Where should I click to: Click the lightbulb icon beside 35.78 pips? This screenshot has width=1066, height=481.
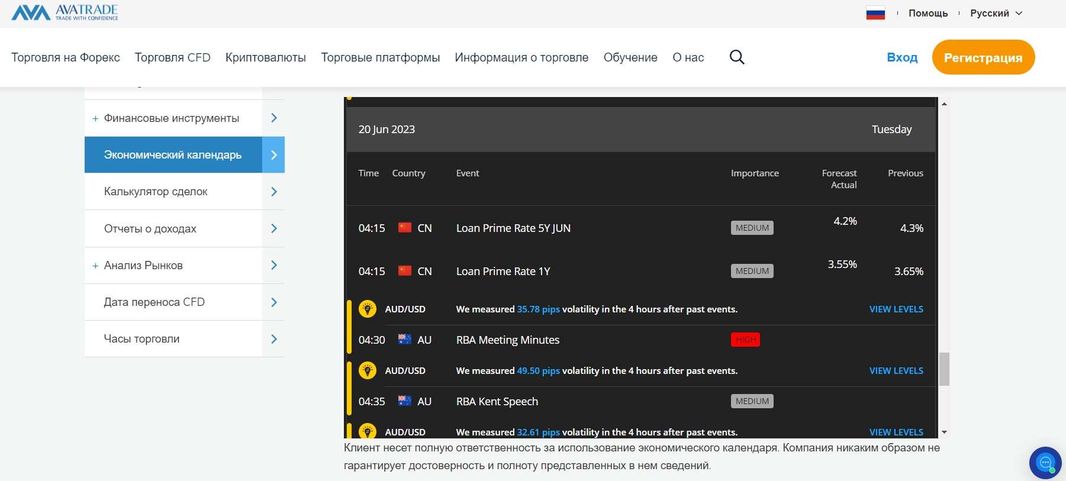click(x=368, y=309)
